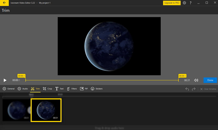Image resolution: width=218 pixels, height=130 pixels.
Task: Click Clear timeline
Action: click(x=208, y=89)
